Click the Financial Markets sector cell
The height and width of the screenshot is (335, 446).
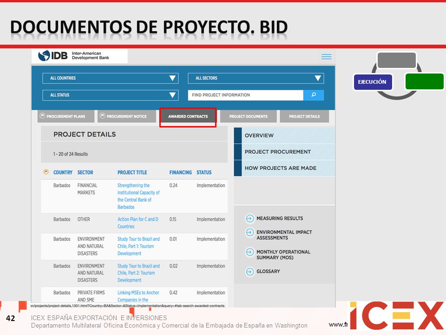87,189
